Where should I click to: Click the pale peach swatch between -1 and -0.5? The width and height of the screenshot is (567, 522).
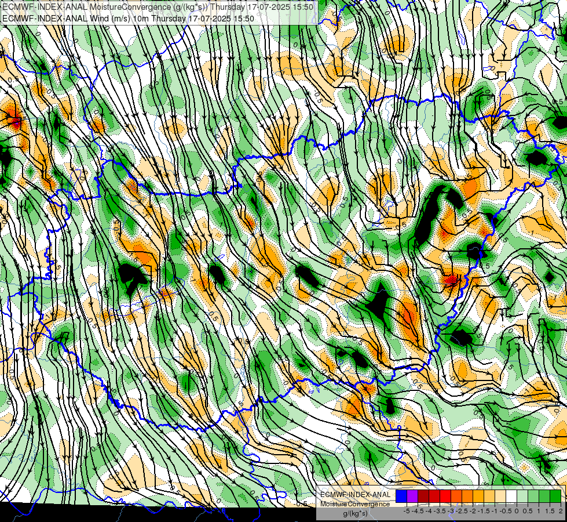500,496
